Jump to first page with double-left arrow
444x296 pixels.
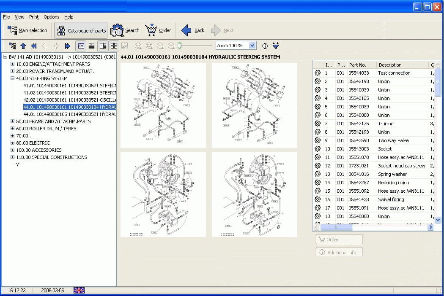[x=34, y=46]
